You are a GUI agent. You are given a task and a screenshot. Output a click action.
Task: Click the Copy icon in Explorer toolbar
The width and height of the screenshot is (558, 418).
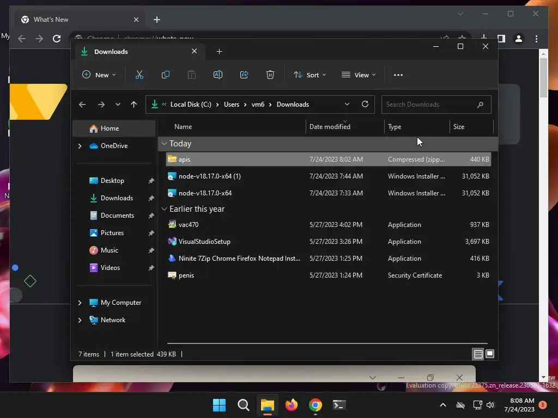tap(166, 75)
